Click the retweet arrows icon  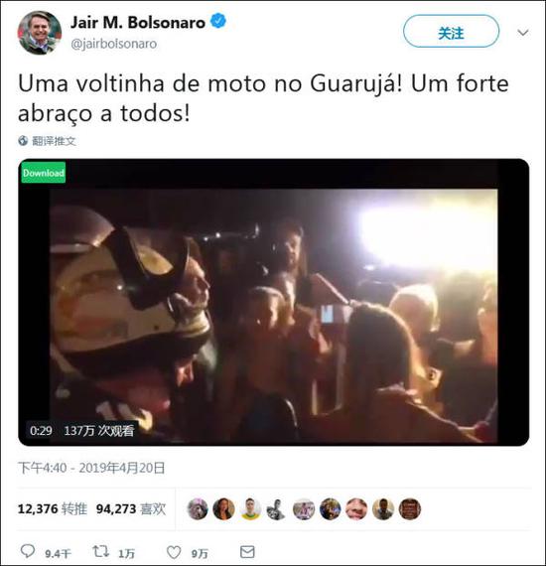pyautogui.click(x=100, y=551)
